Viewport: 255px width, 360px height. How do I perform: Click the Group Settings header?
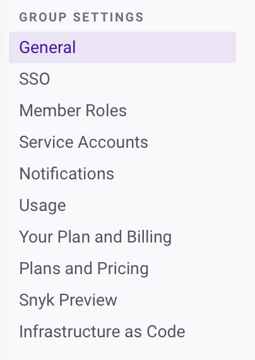click(81, 17)
